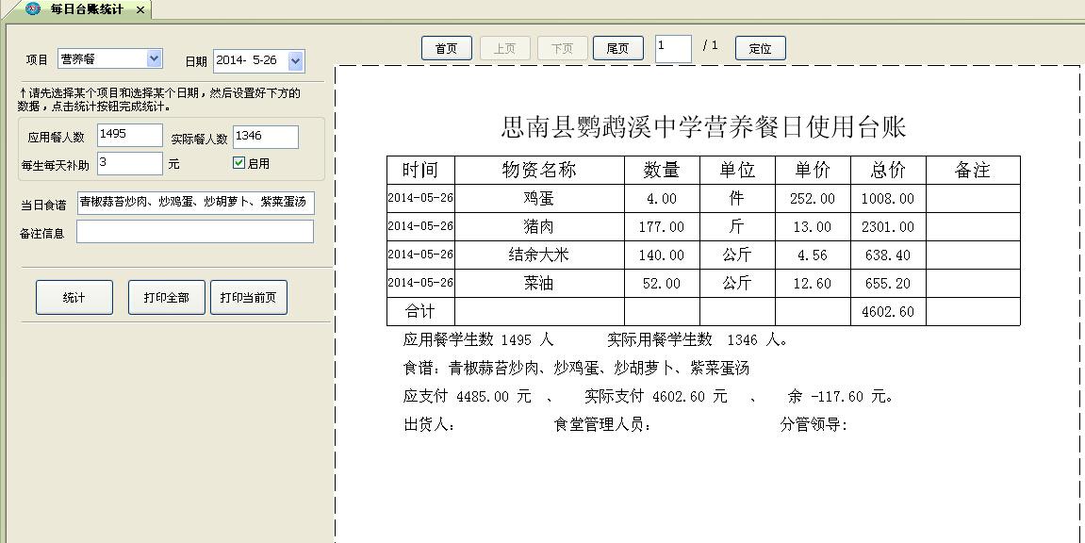
Task: Click unit 件 in 鸡蛋 row
Action: (737, 199)
